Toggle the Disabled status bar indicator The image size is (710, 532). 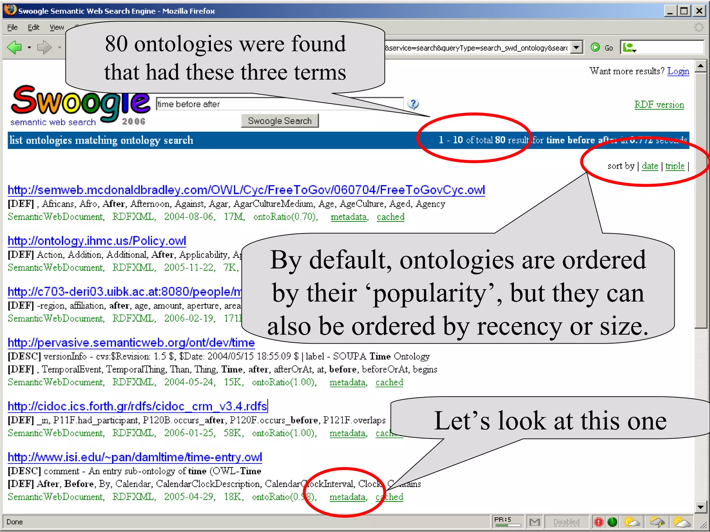click(x=566, y=522)
